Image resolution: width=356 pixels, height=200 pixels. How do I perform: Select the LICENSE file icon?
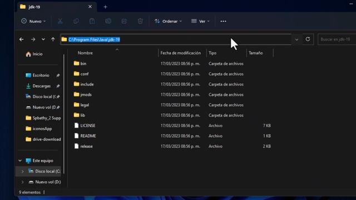pyautogui.click(x=77, y=126)
